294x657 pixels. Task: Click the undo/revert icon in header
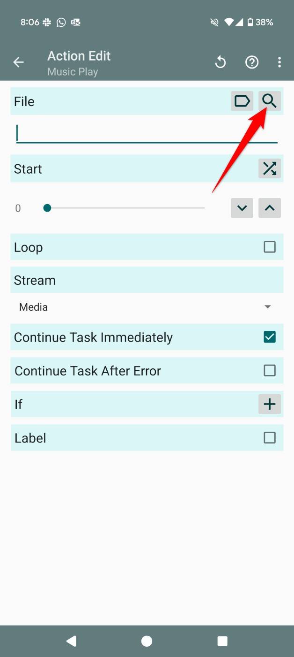220,62
